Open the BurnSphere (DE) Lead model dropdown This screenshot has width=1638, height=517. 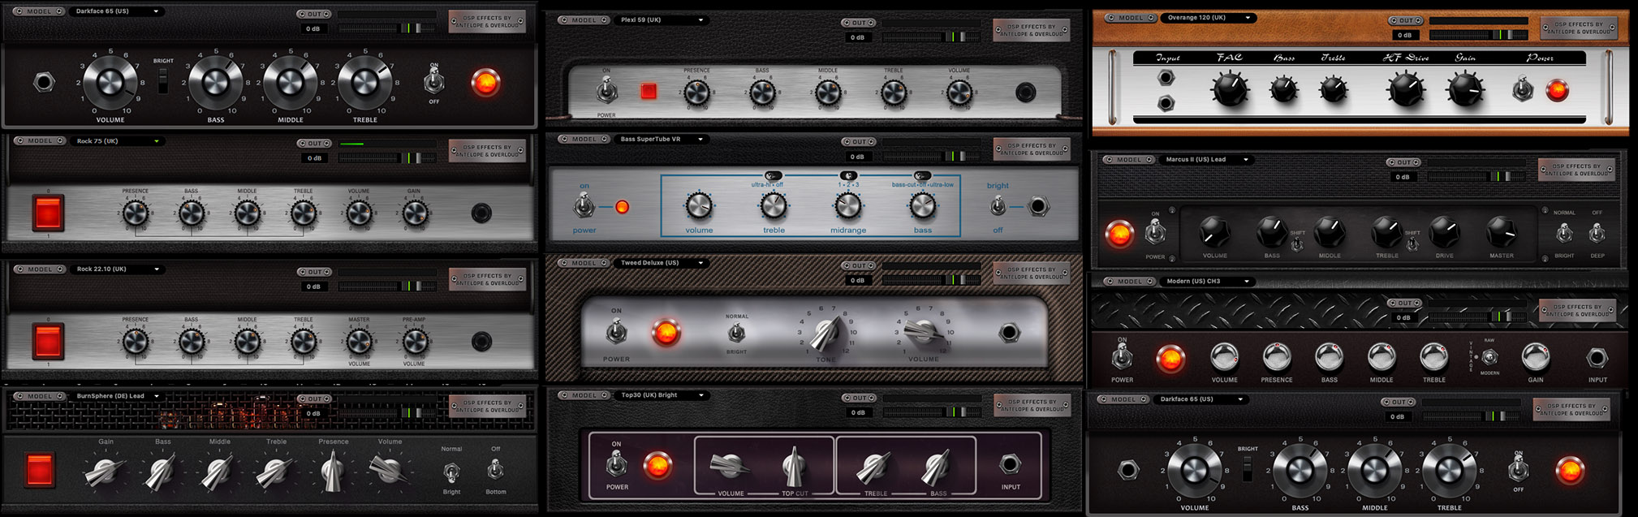click(118, 396)
